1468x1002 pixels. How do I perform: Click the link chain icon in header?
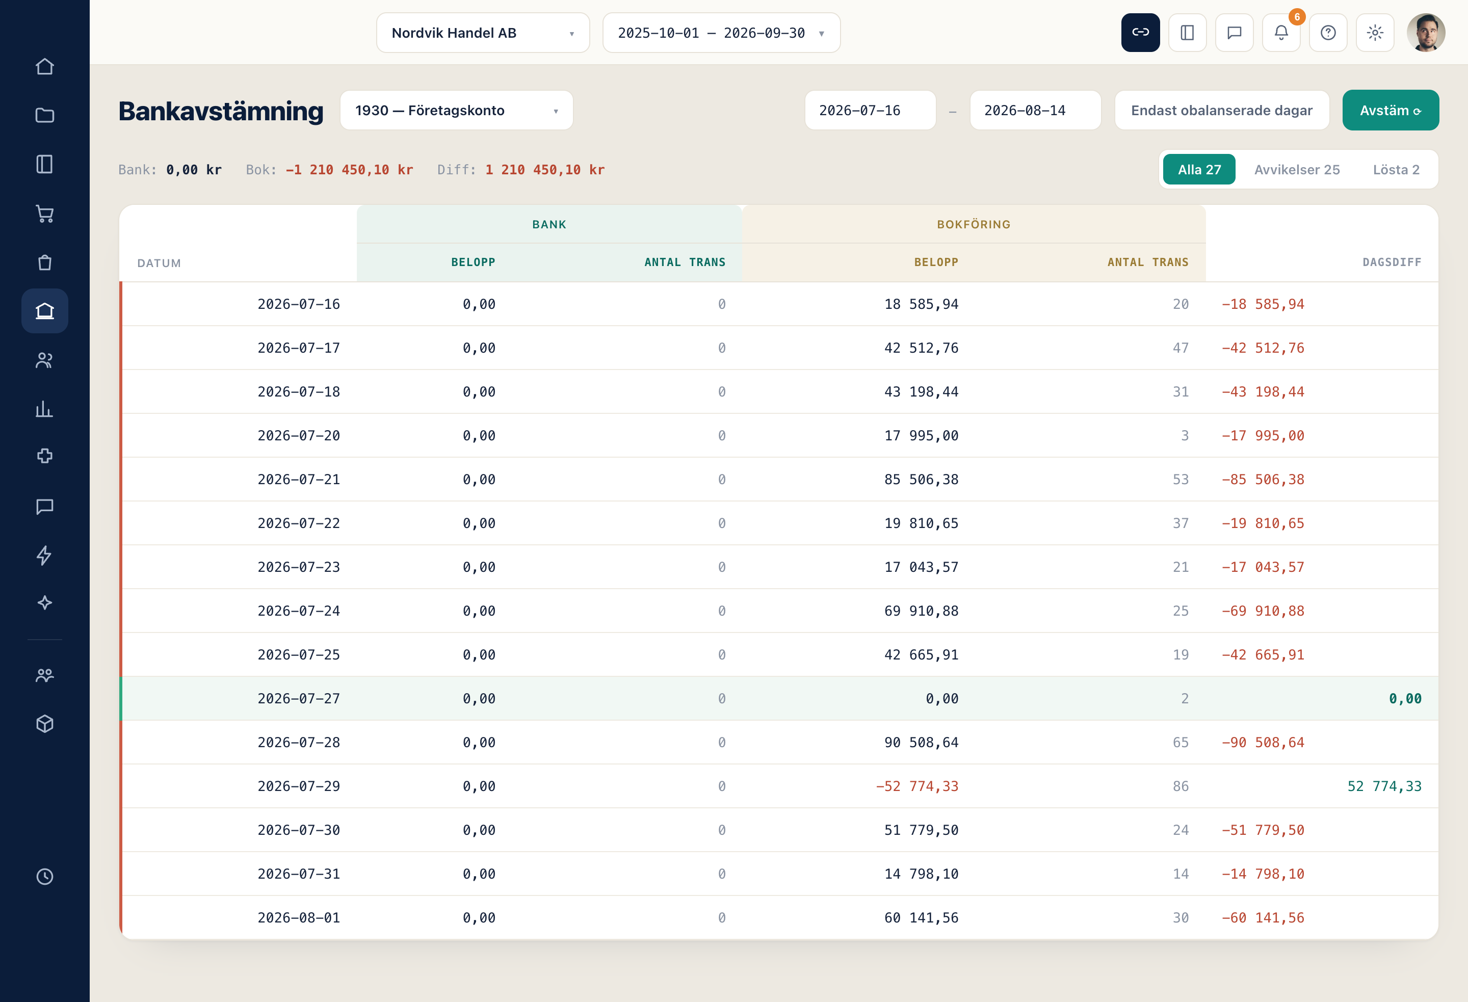point(1140,32)
